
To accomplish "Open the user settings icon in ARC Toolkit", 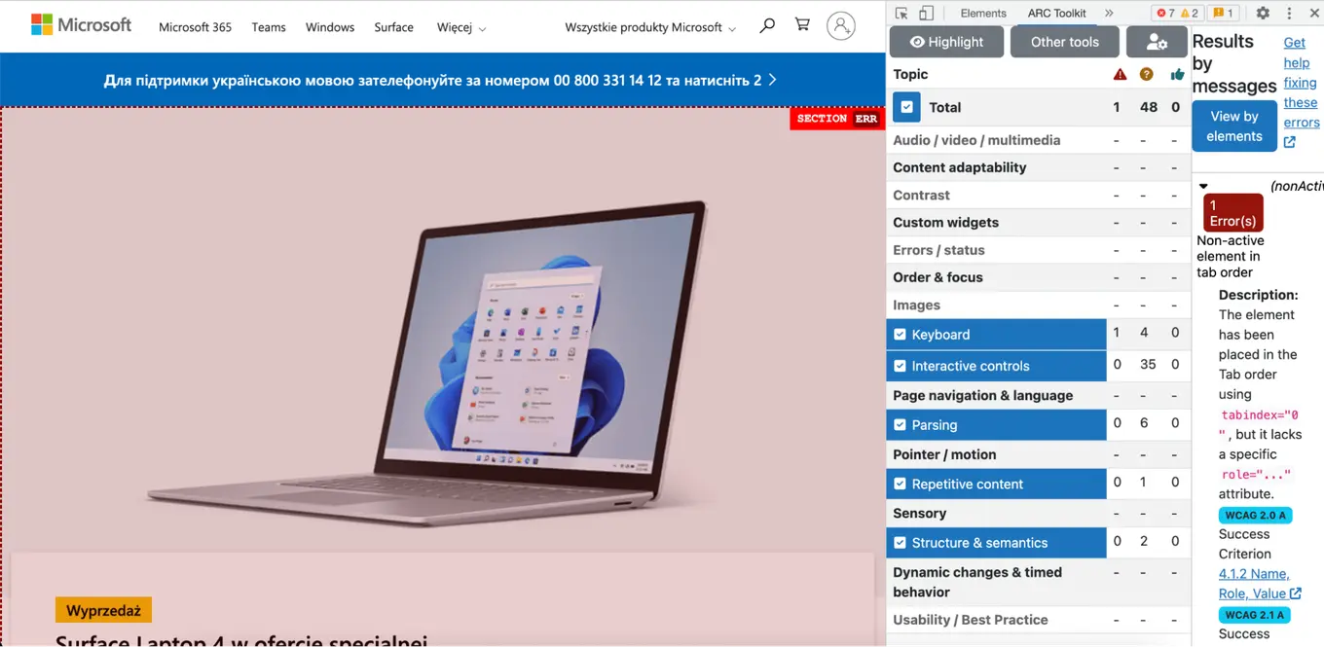I will coord(1157,42).
